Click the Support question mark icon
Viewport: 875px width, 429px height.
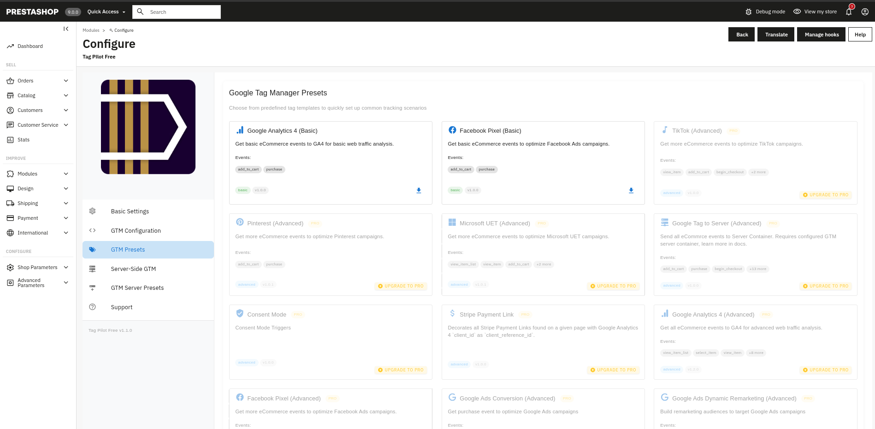click(x=93, y=307)
